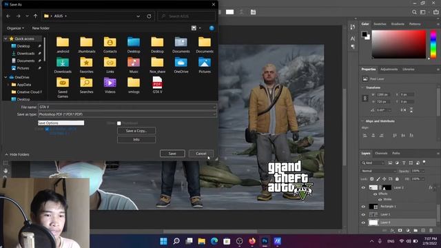Image resolution: width=441 pixels, height=248 pixels.
Task: Open the Share icon in Photoshop
Action: [x=436, y=12]
